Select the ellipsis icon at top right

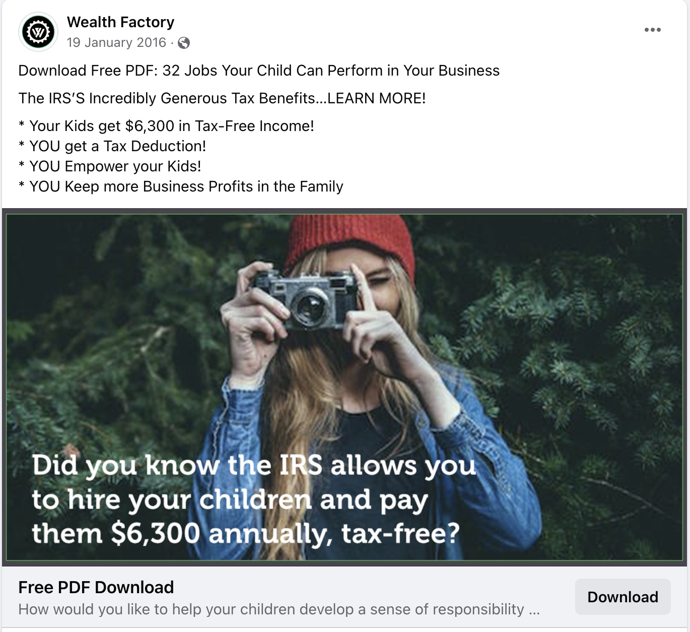652,29
